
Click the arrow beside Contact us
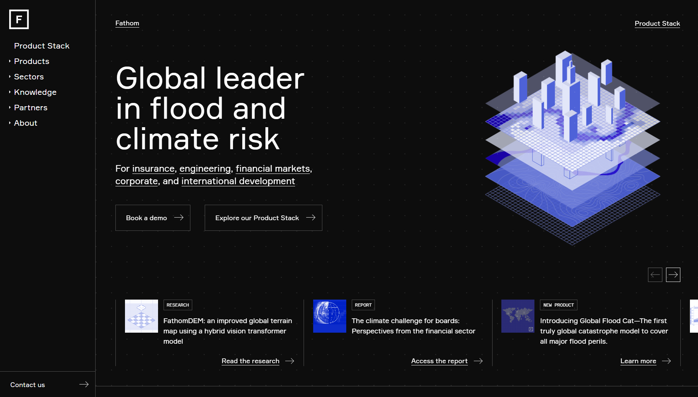tap(84, 384)
